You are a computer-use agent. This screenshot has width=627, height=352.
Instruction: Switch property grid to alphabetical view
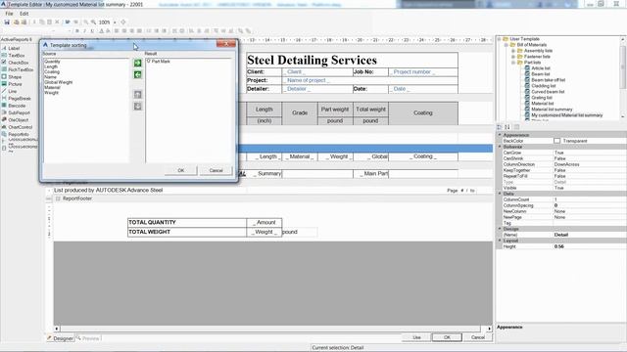[507, 127]
